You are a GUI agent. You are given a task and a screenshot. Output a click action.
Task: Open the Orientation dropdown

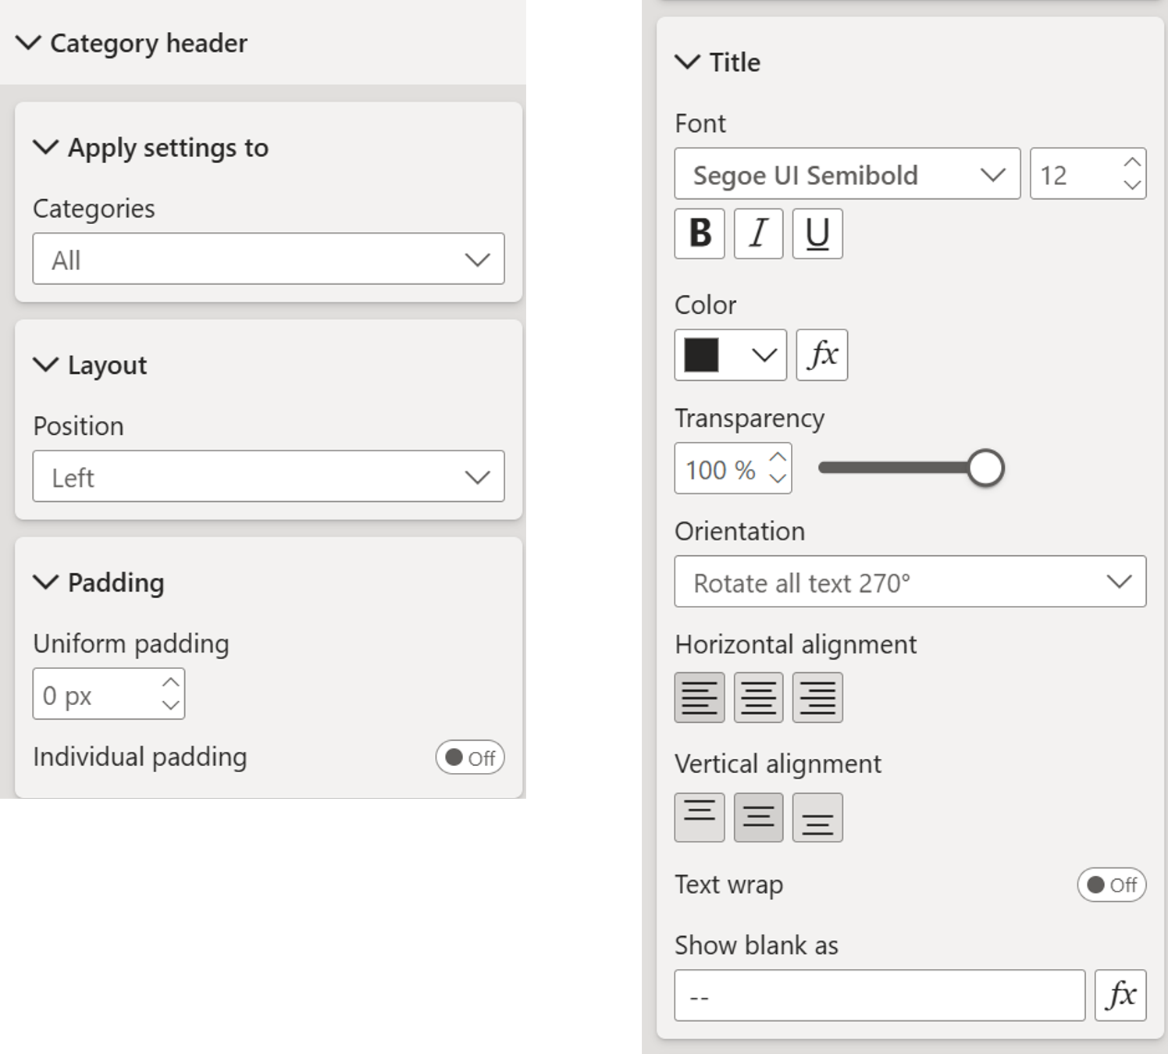tap(910, 582)
